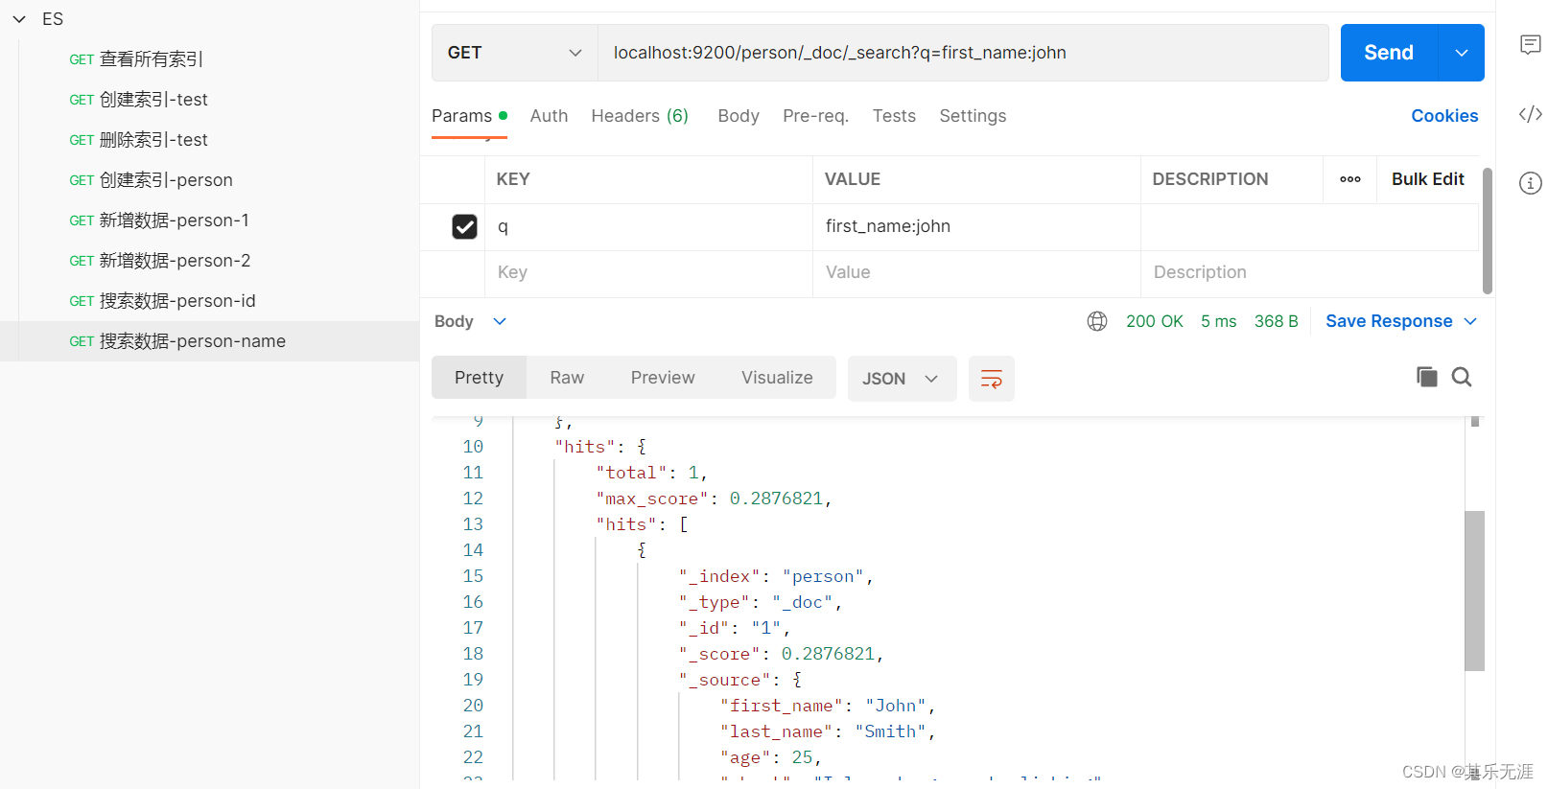Open the GET method dropdown

[x=515, y=53]
